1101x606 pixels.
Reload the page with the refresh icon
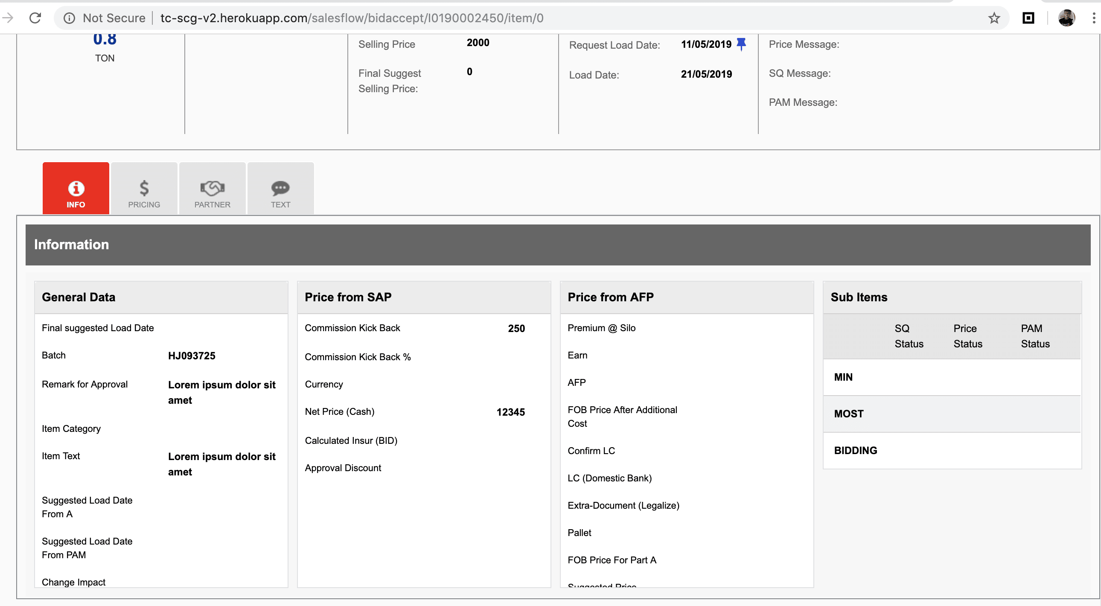(x=35, y=18)
